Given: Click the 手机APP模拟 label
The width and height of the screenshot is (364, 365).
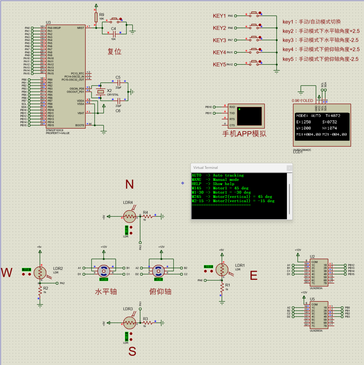Looking at the screenshot, I should point(244,134).
